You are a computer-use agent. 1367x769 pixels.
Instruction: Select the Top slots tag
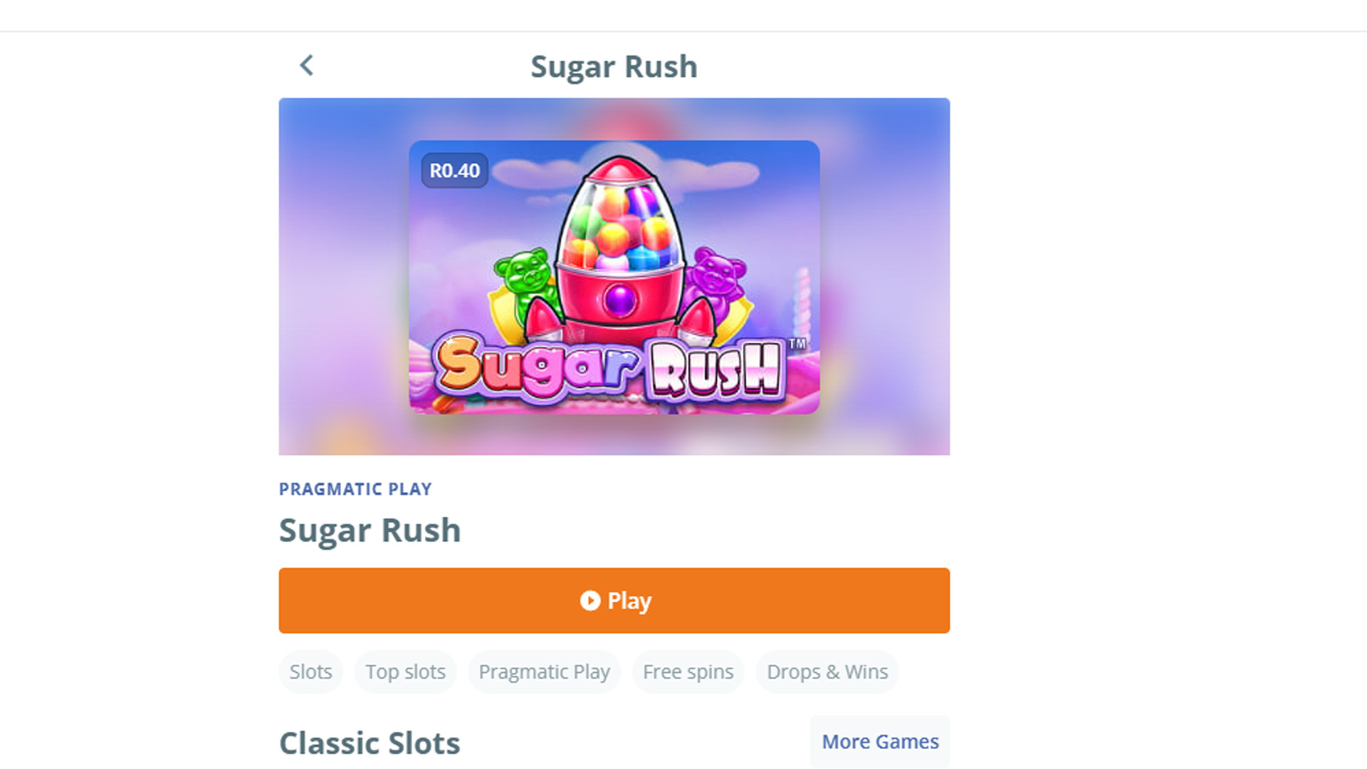coord(405,671)
